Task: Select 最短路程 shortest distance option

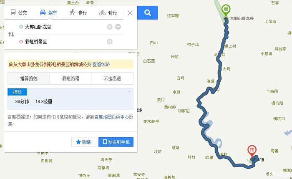Action: (70, 78)
